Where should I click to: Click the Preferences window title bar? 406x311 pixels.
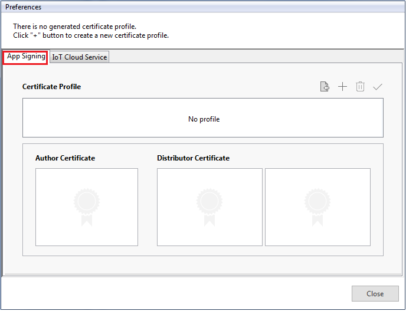tap(202, 7)
